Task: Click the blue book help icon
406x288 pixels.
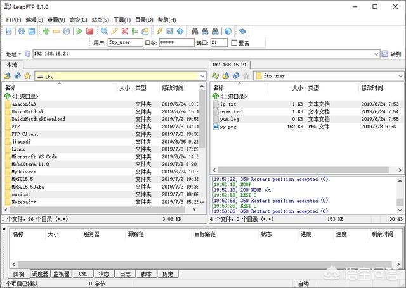Action: coord(242,31)
